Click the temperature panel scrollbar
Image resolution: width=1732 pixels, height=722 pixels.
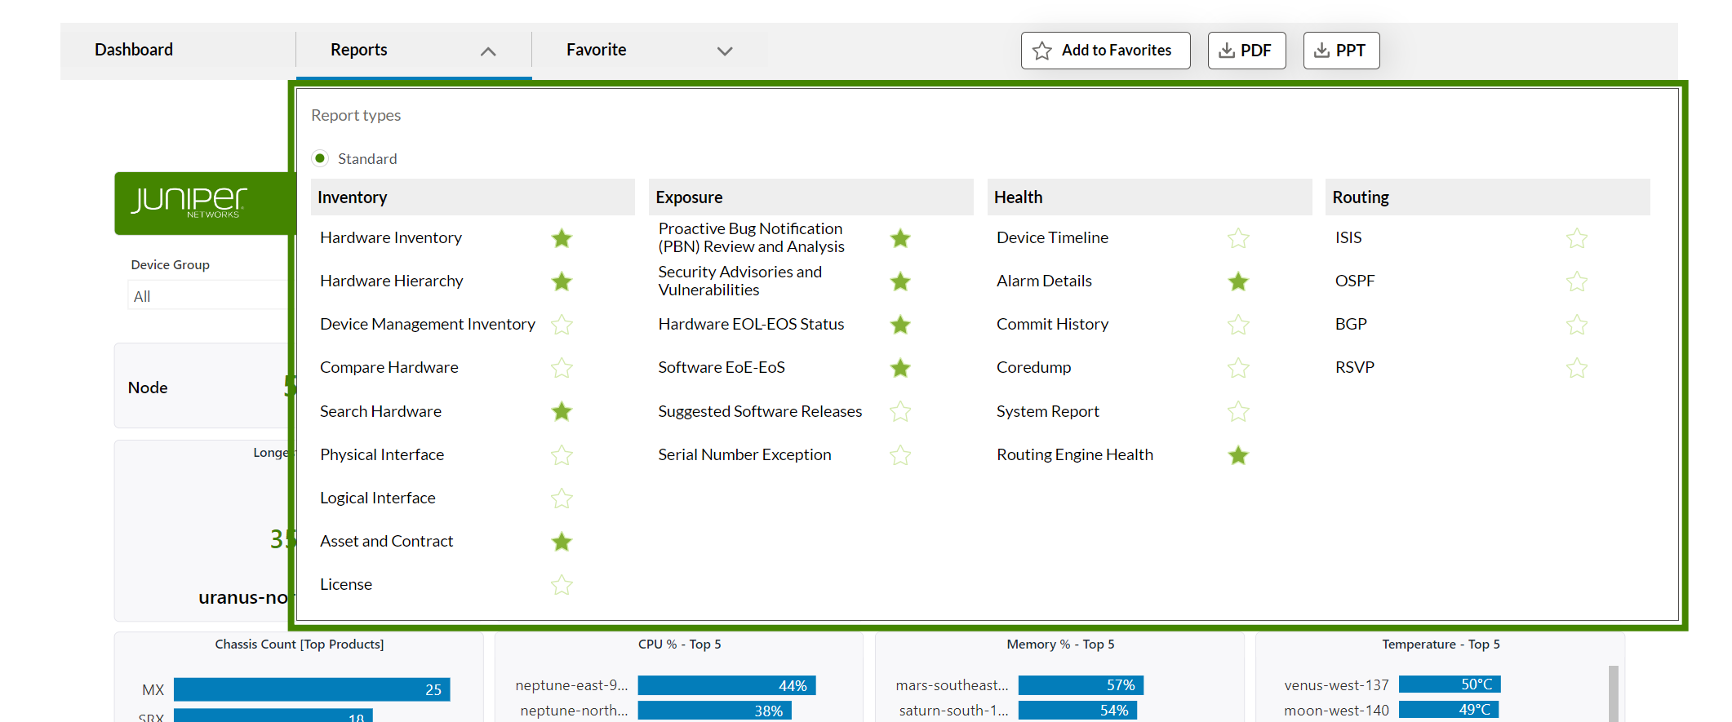pyautogui.click(x=1613, y=692)
